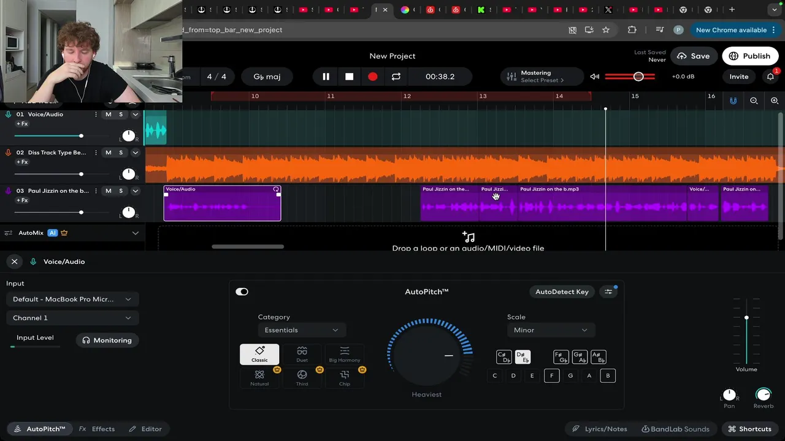Open the Mastering preset selector
The height and width of the screenshot is (441, 785).
[x=542, y=77]
